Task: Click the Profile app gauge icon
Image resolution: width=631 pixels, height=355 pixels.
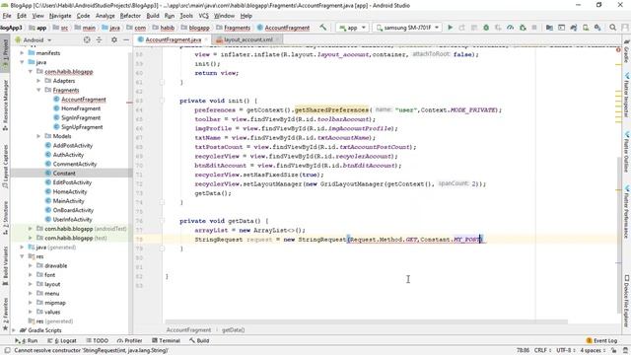Action: (511, 28)
